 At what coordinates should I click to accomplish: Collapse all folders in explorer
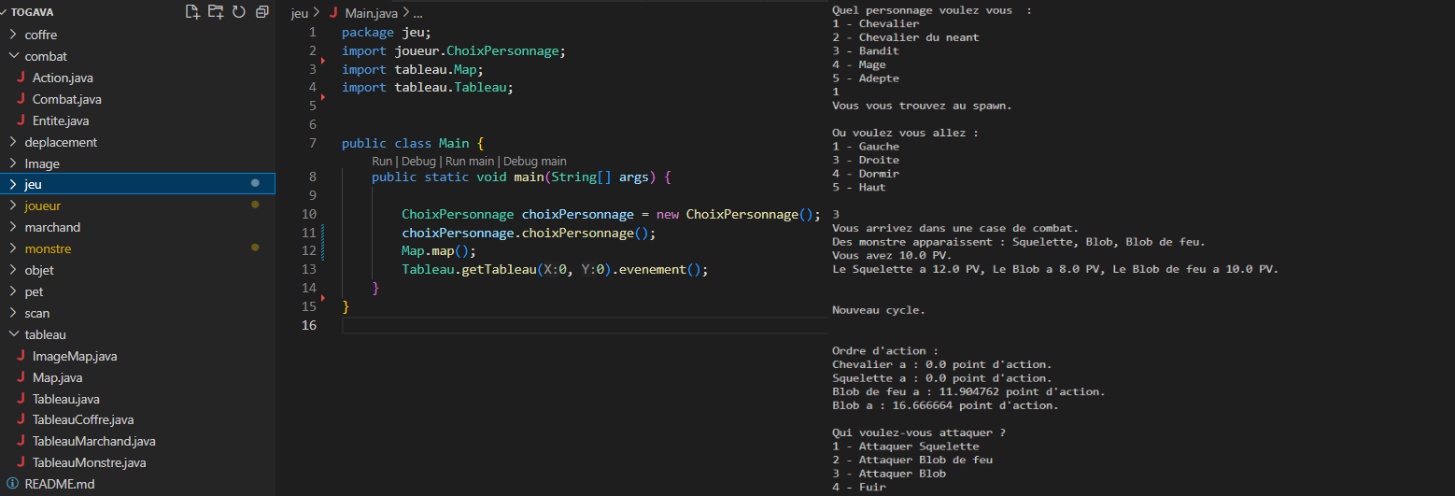[262, 12]
